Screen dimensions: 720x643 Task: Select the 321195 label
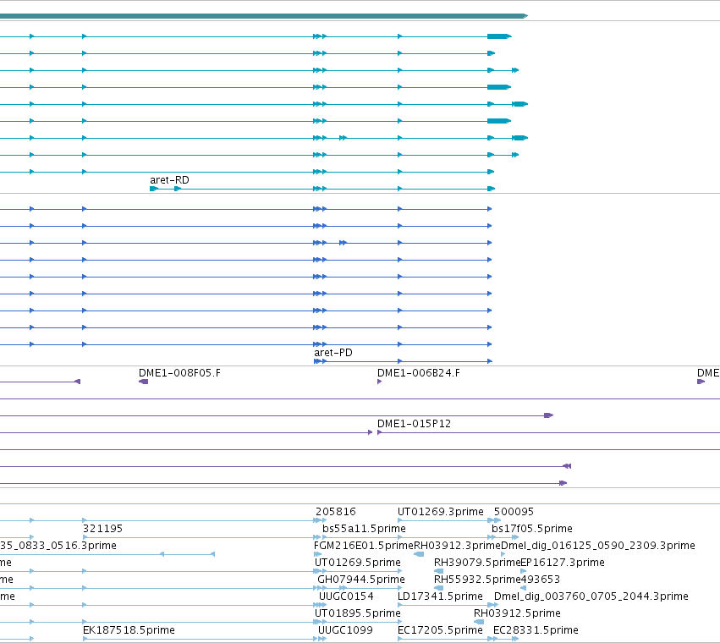[x=103, y=529]
